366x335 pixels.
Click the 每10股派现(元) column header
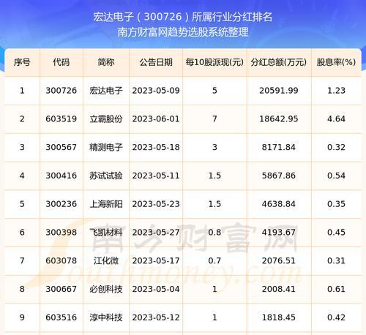coord(214,62)
